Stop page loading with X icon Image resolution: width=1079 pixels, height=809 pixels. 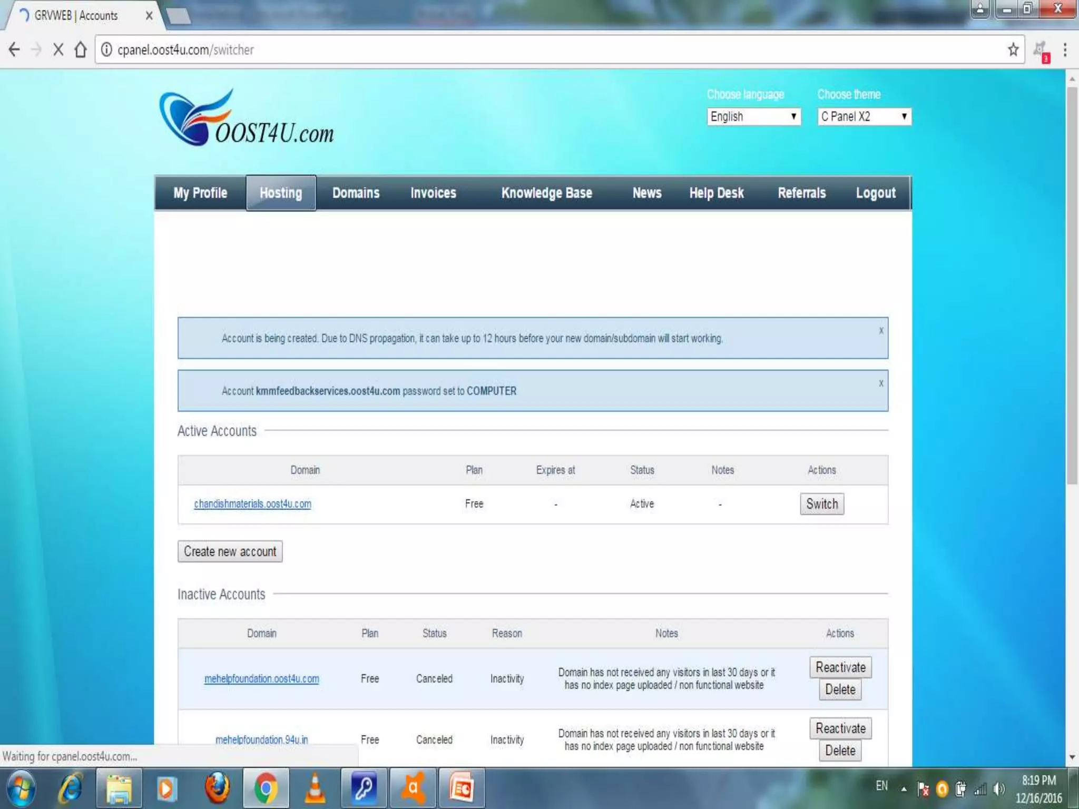tap(58, 50)
